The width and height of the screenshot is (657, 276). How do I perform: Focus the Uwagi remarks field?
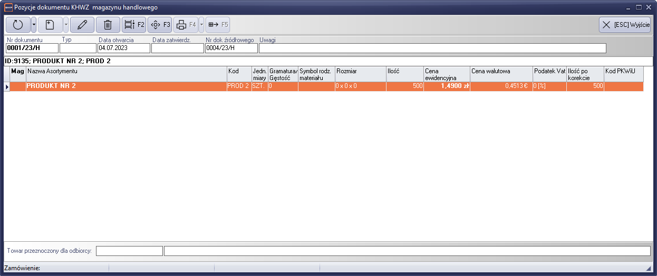[x=432, y=48]
